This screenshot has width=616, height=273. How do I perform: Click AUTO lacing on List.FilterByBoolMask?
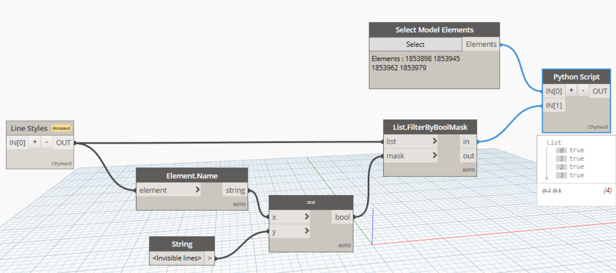[469, 169]
